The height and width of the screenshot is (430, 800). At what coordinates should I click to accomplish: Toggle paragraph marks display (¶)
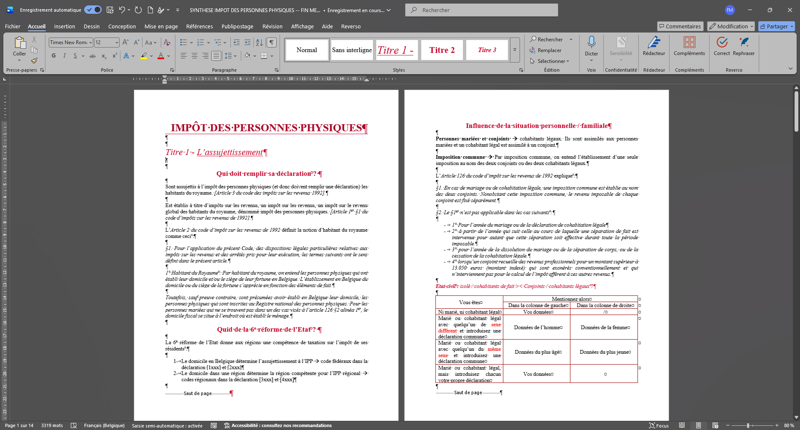pyautogui.click(x=272, y=42)
